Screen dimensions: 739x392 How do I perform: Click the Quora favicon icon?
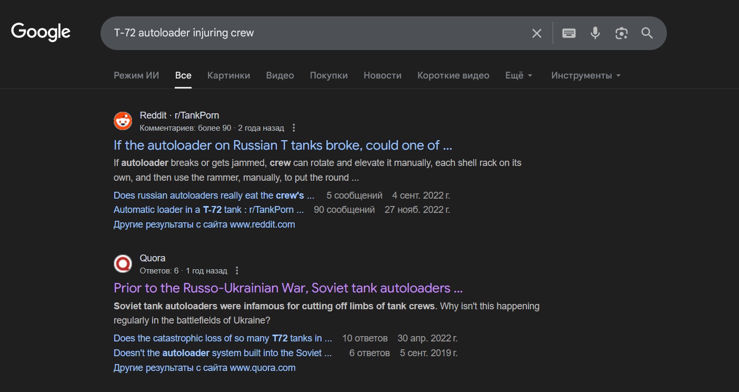click(x=123, y=264)
